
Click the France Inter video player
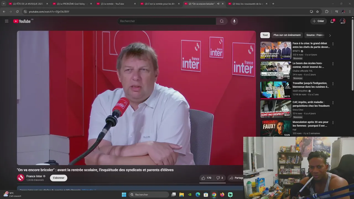[136, 98]
